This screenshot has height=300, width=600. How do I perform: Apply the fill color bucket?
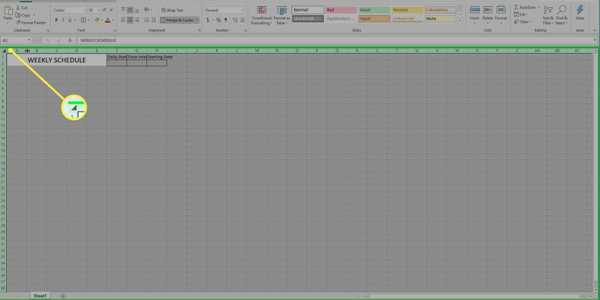97,20
